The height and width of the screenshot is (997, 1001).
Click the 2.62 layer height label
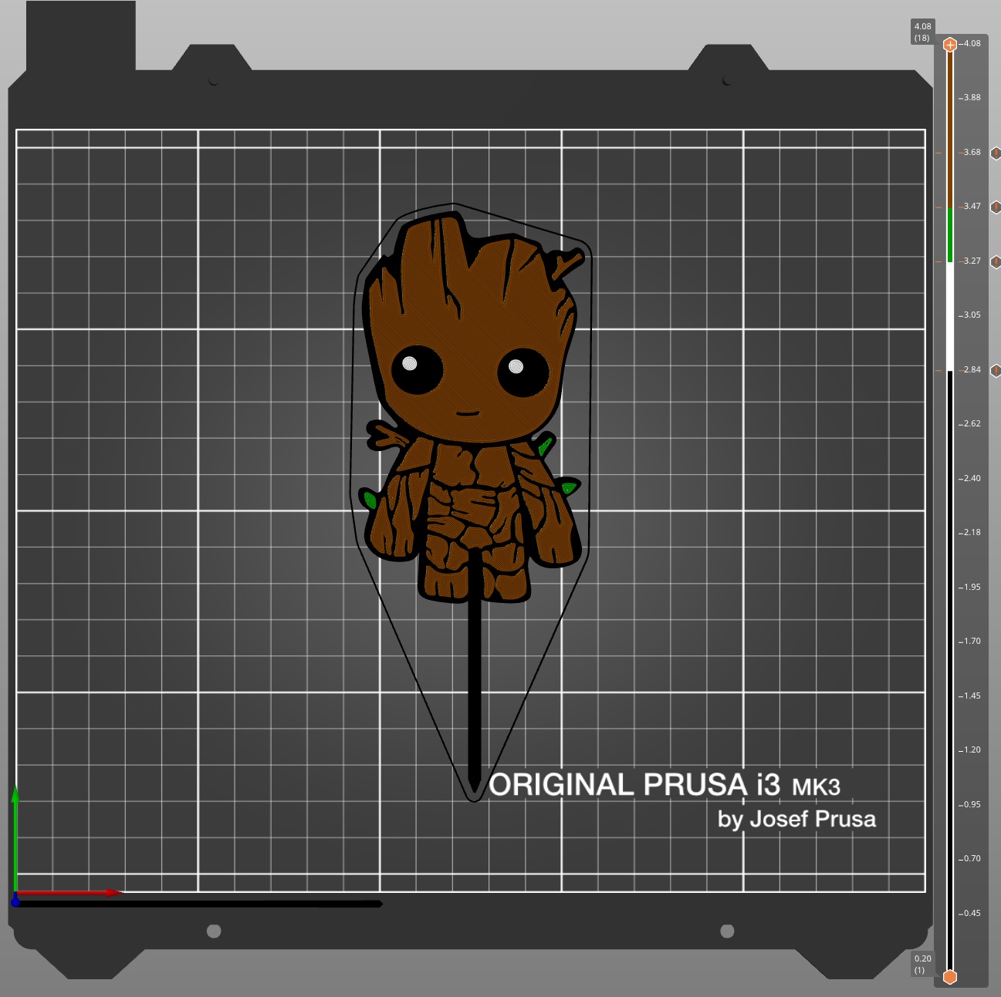[971, 424]
